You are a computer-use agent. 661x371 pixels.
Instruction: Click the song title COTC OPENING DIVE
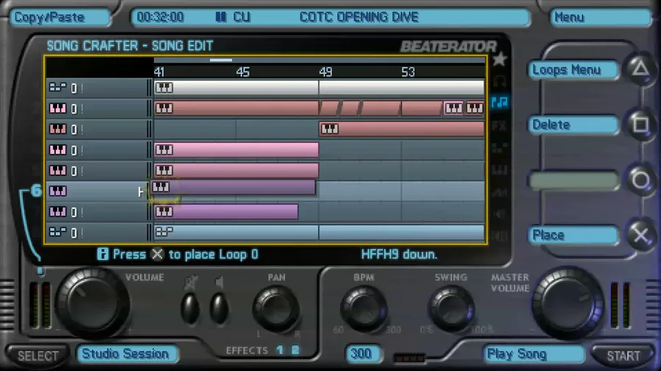pyautogui.click(x=358, y=18)
